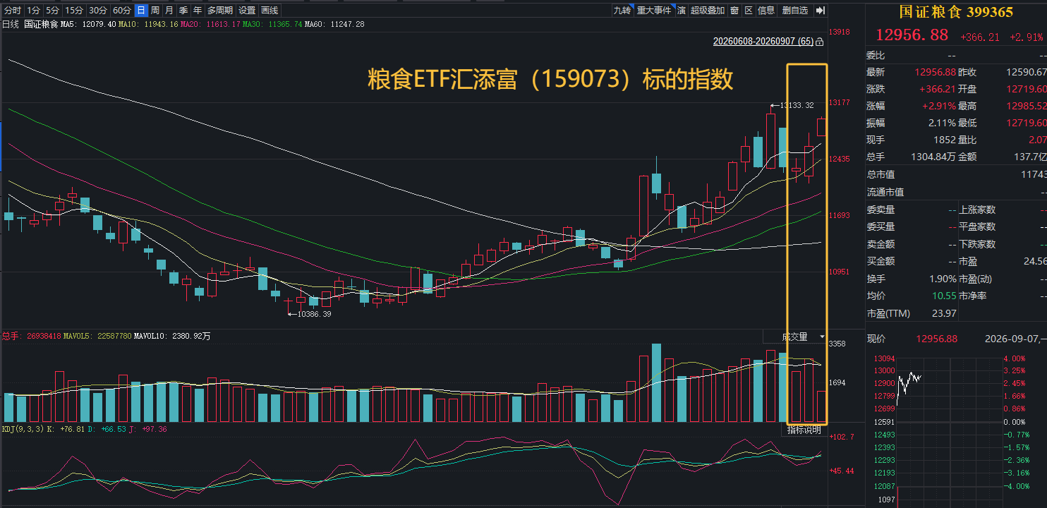Click the 国证粮食 399365 title
Screen dimensions: 1047x508
point(956,12)
